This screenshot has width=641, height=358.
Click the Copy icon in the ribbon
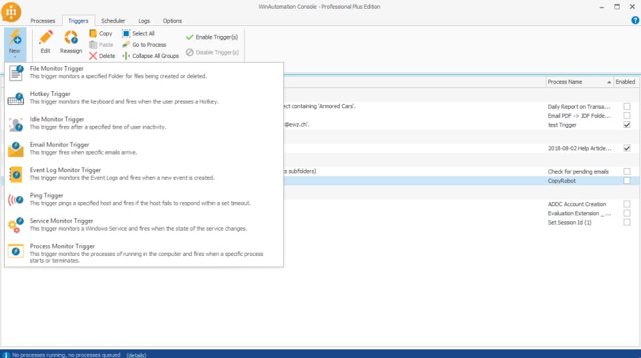click(x=93, y=33)
